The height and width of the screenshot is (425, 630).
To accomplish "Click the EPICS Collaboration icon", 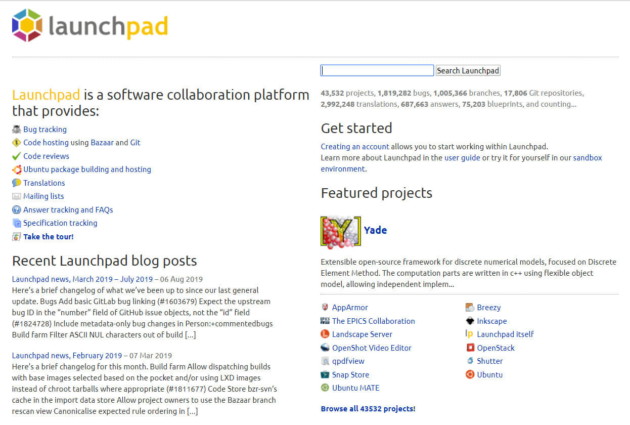I will tap(325, 321).
